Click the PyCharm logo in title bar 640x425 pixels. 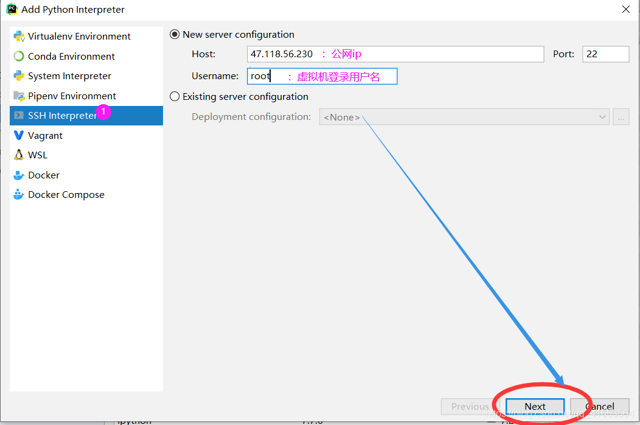coord(12,9)
